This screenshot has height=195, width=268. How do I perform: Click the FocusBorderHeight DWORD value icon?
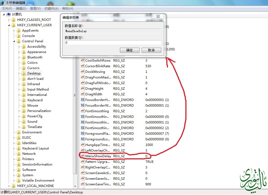click(83, 100)
